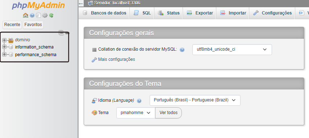
Task: Open the Idioma language dropdown
Action: click(x=195, y=100)
